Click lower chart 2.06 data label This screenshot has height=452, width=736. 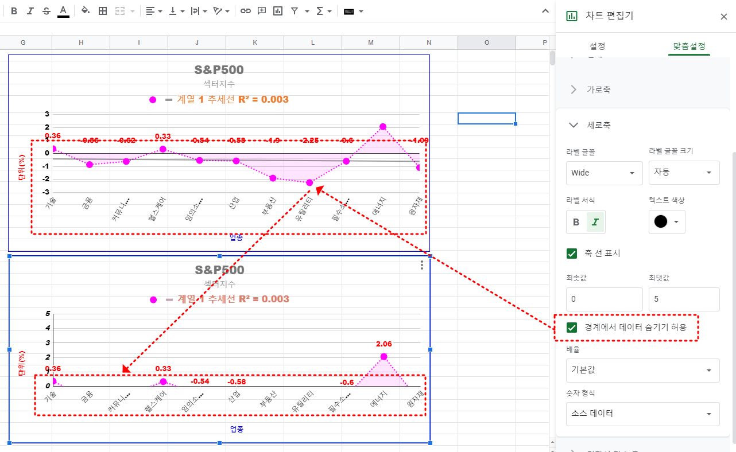point(384,344)
